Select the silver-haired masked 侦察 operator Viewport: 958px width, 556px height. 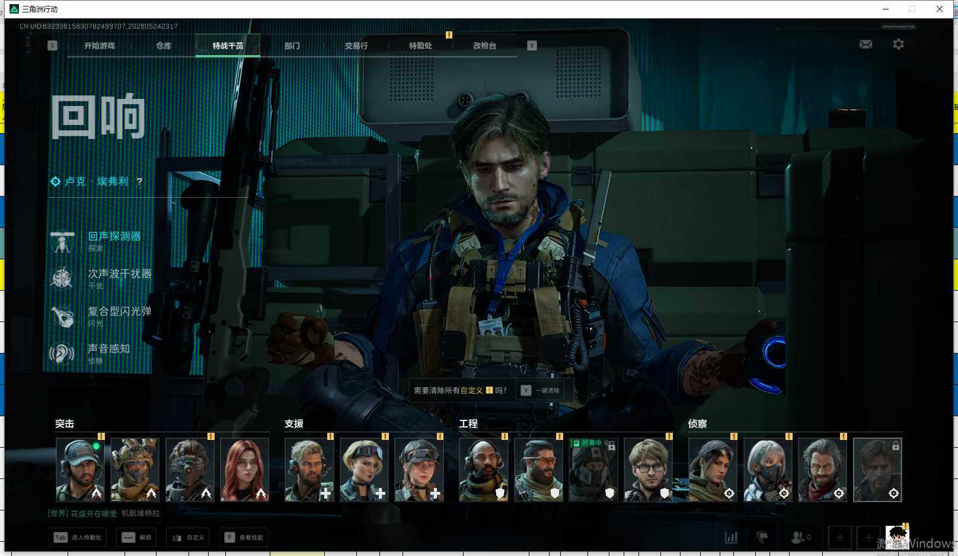[x=768, y=470]
